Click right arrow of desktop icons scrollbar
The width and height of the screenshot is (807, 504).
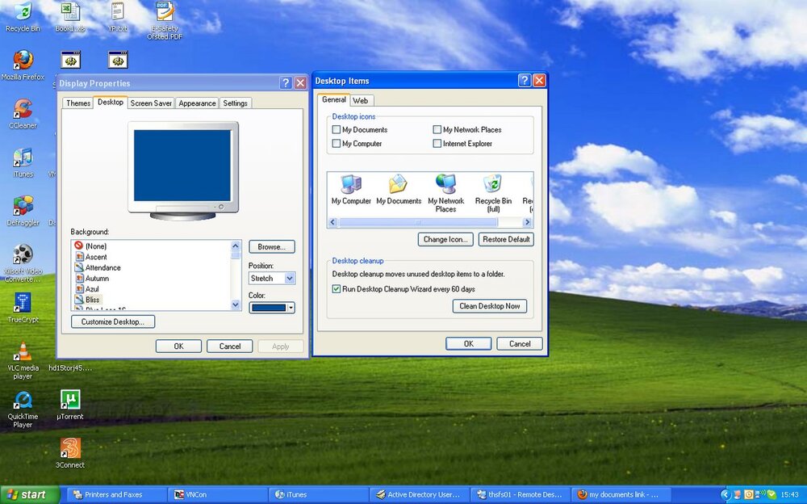pyautogui.click(x=527, y=222)
